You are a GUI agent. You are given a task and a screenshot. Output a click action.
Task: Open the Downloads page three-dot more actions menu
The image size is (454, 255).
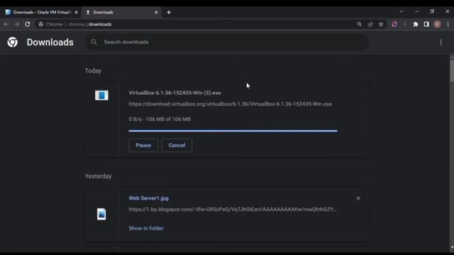[x=441, y=42]
